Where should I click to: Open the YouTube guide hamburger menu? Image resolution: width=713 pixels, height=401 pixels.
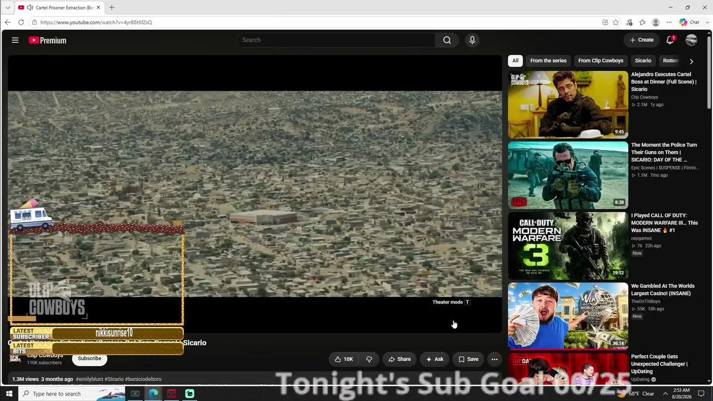point(15,40)
